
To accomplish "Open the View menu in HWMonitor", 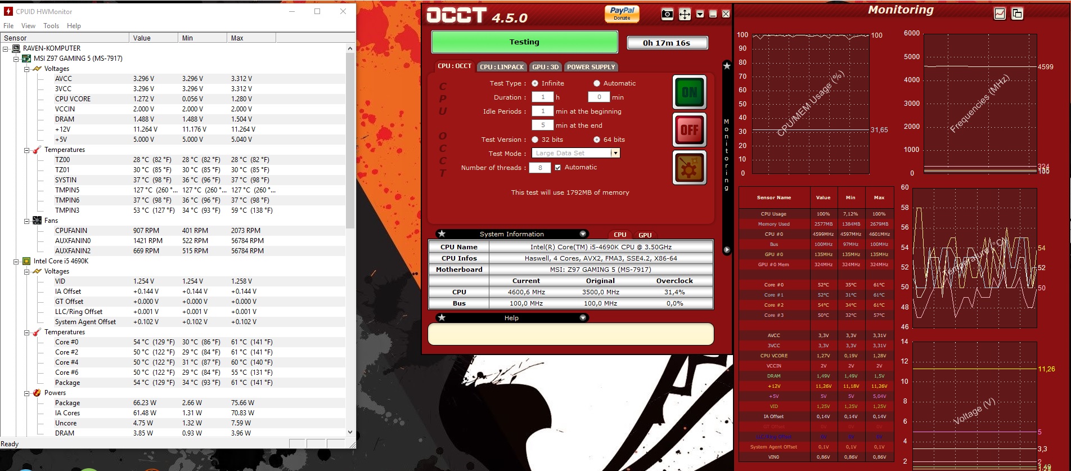I will point(28,26).
